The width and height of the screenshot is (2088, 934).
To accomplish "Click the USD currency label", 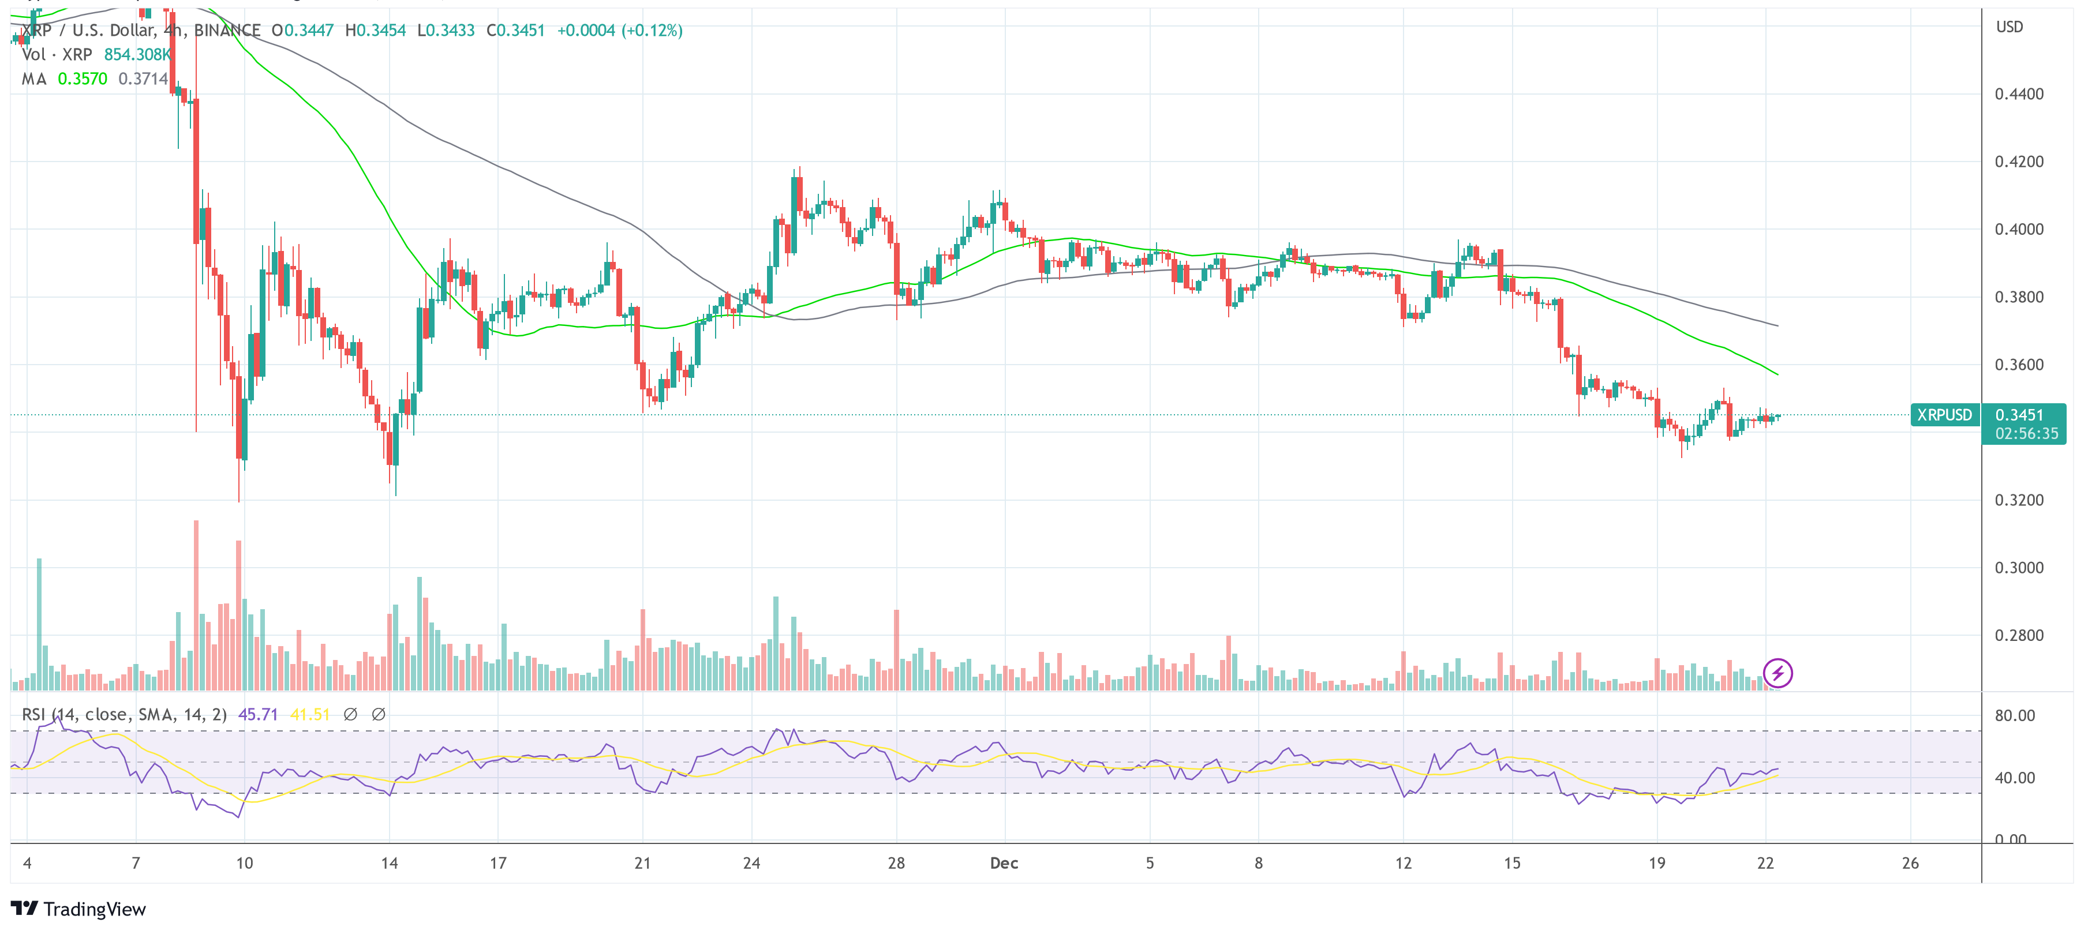I will click(x=2010, y=27).
